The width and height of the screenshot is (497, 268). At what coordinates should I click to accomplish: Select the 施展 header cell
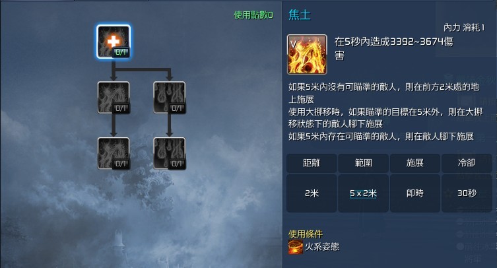pyautogui.click(x=415, y=163)
